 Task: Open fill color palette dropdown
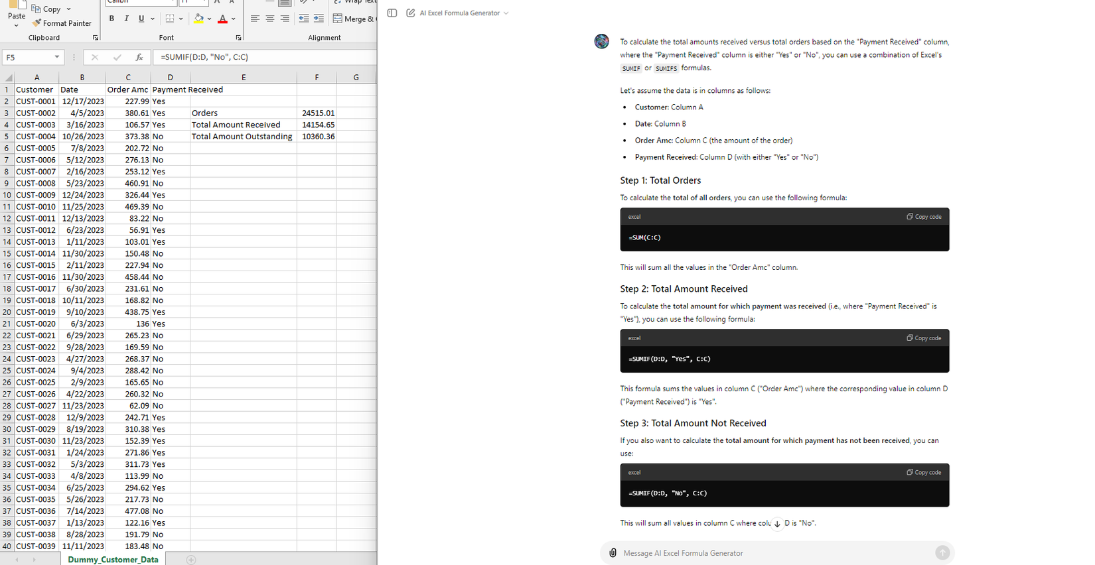coord(209,19)
